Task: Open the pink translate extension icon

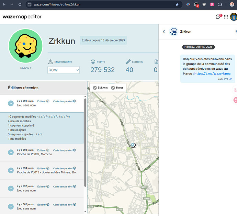Action: point(212,4)
